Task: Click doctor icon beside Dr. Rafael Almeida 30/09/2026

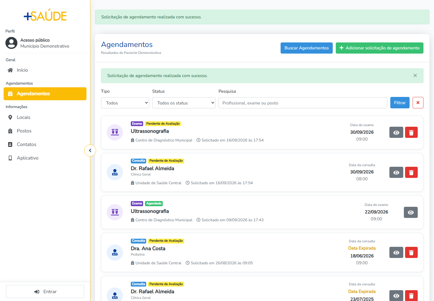Action: 115,172
